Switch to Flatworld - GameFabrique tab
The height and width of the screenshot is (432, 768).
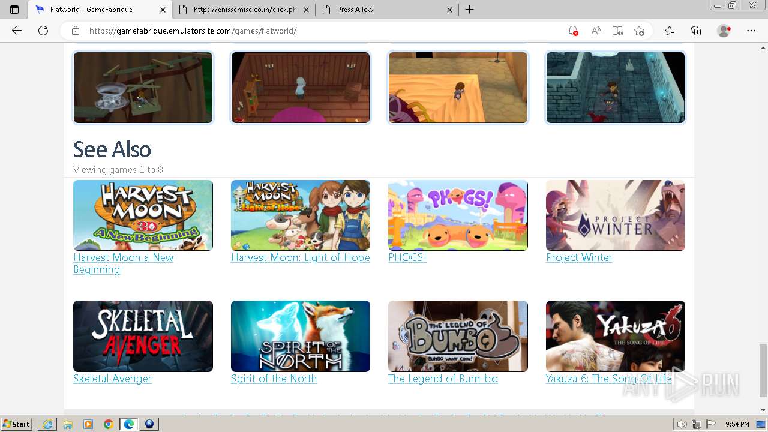coord(100,10)
